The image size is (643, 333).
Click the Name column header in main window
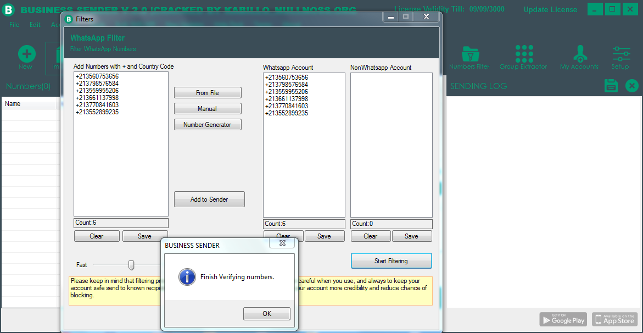[x=30, y=104]
